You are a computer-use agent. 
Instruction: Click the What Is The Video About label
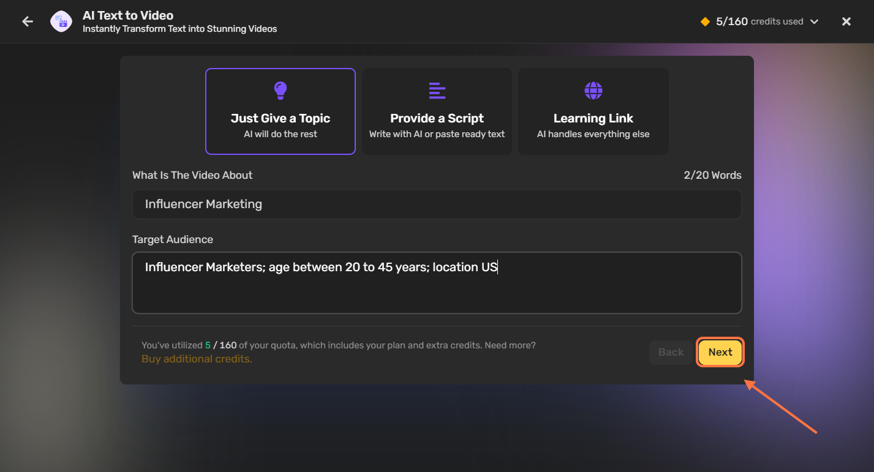(x=192, y=175)
